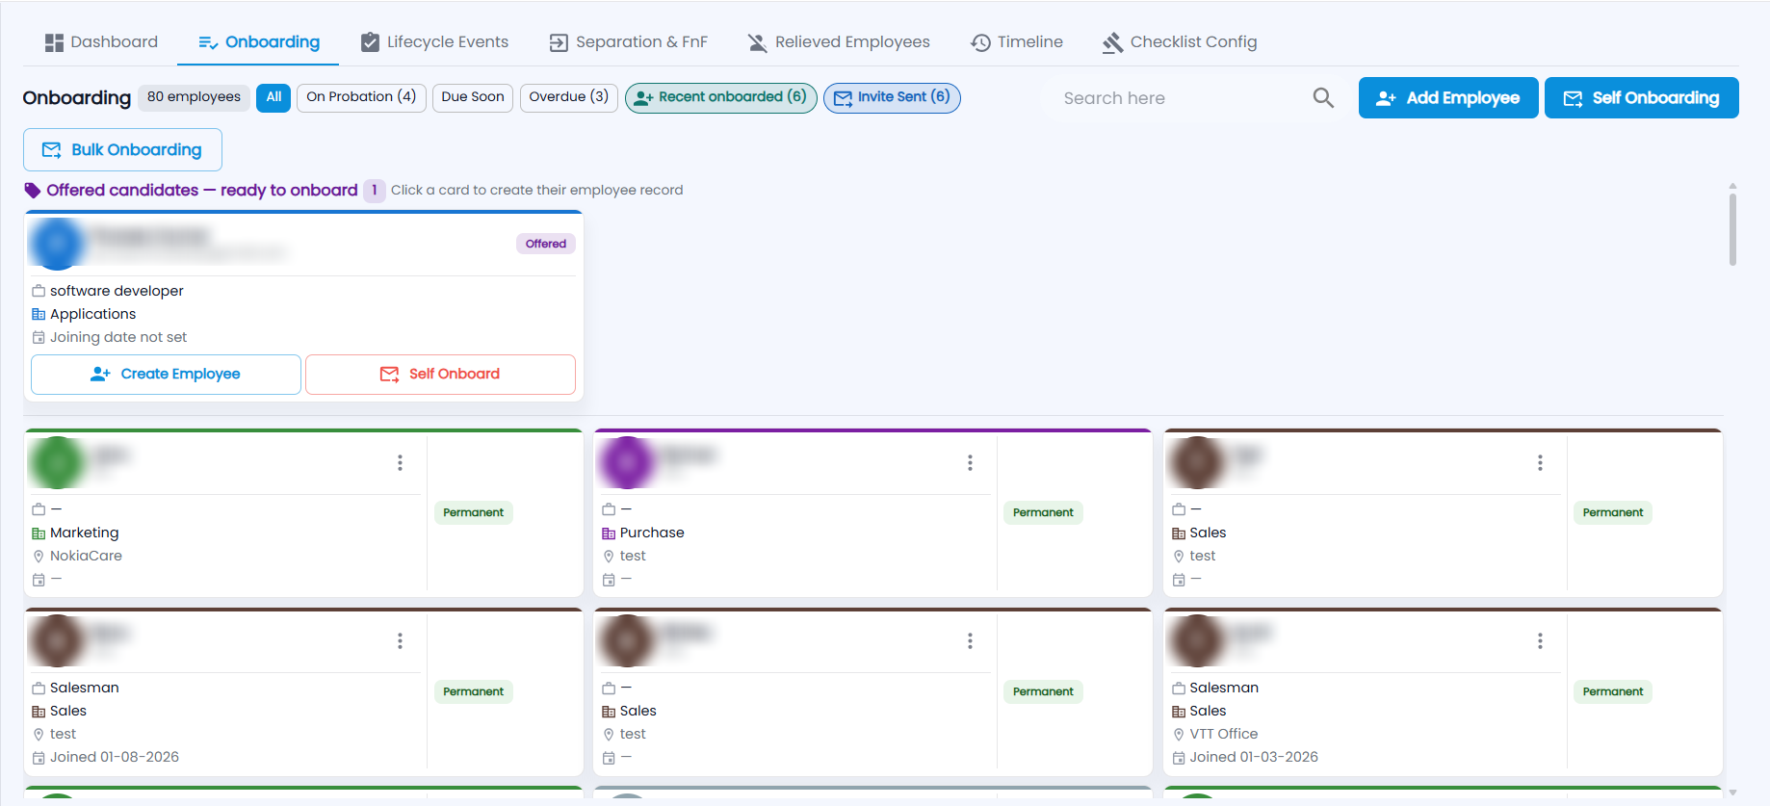Open the Dashboard tab
The image size is (1770, 806).
(101, 42)
